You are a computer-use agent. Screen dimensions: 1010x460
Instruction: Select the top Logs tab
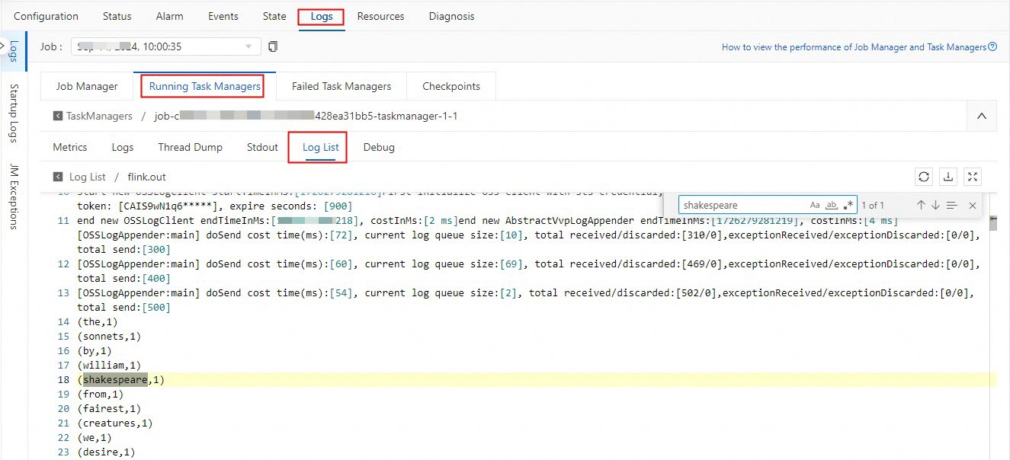pos(322,16)
